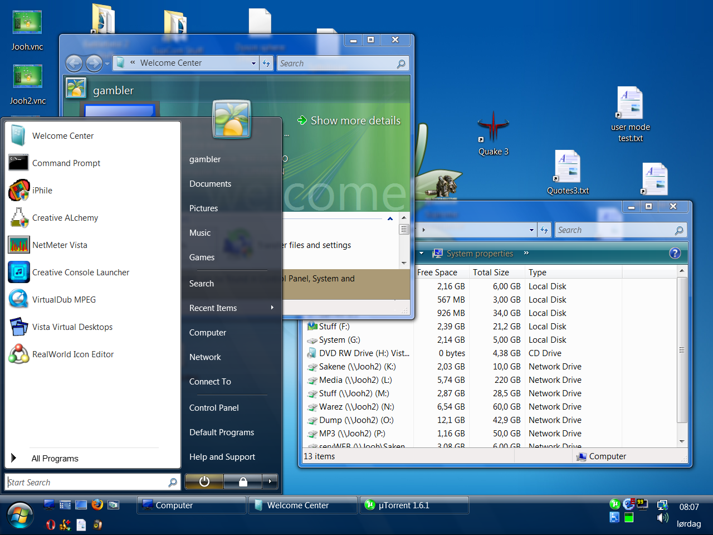This screenshot has height=535, width=713.
Task: Click the refresh button in Computer window
Action: (544, 230)
